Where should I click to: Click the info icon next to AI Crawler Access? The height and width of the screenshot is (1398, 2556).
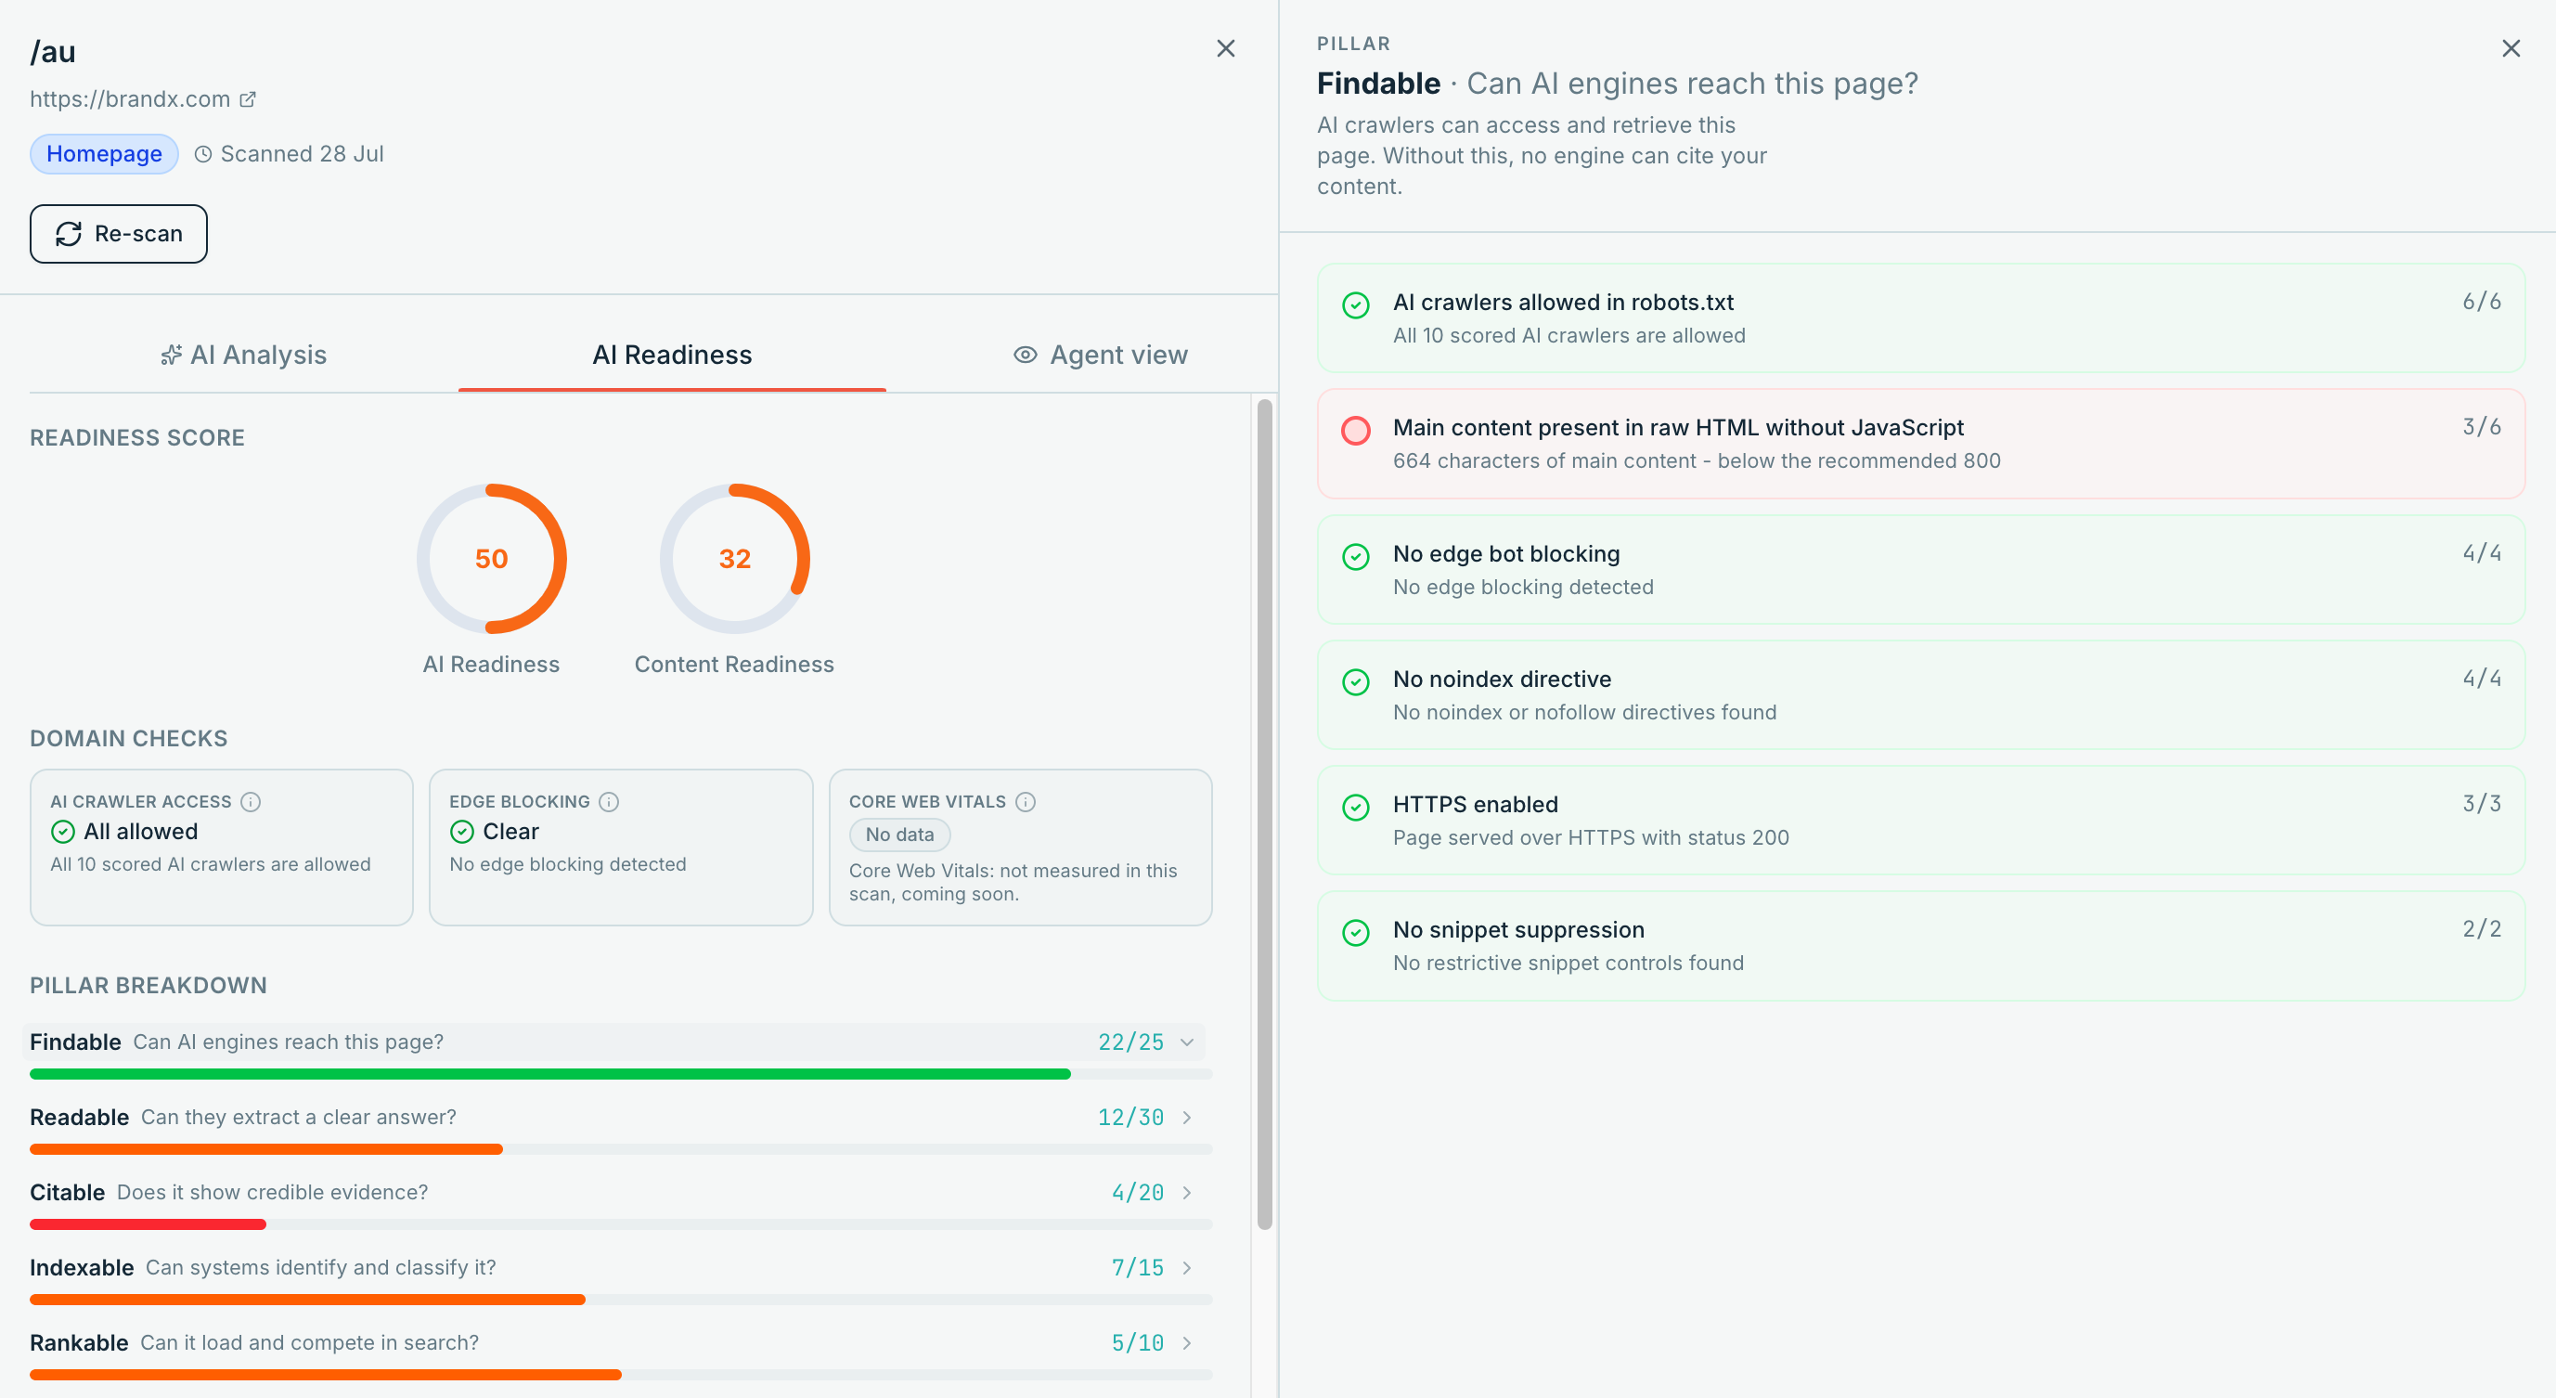(x=251, y=802)
